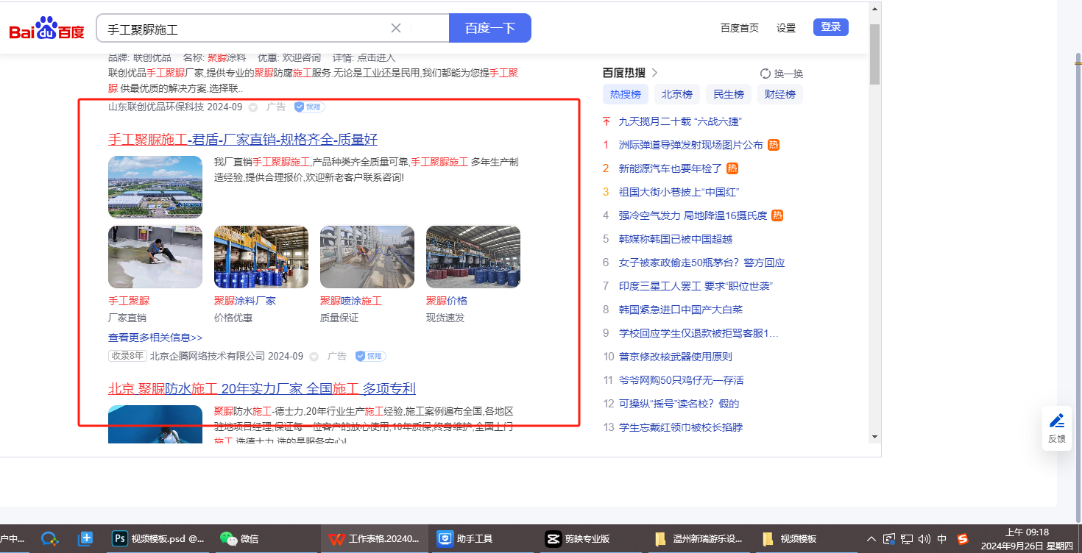The image size is (1082, 553).
Task: Expand the dropdown arrow beside 北京企腾网络技术有限公司 2024-09
Action: click(314, 357)
